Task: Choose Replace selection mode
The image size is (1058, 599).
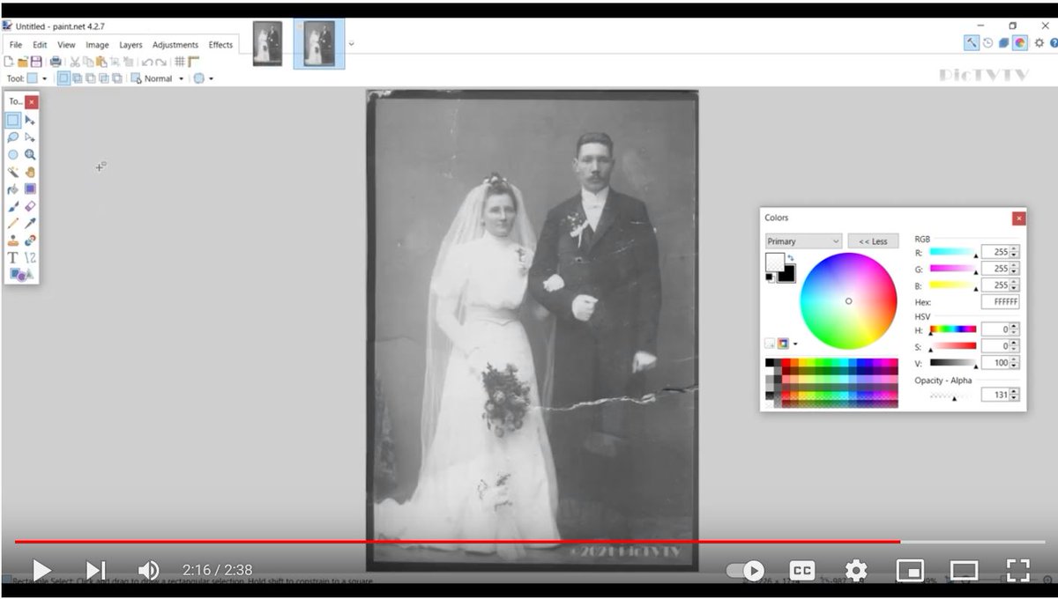Action: coord(63,78)
